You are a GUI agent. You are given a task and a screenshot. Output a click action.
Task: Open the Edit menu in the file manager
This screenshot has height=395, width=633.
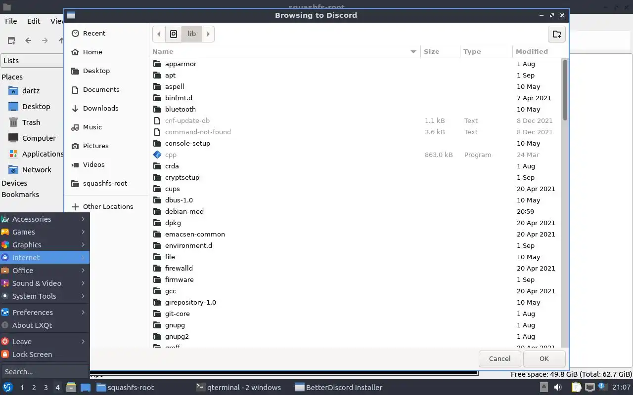pos(34,21)
